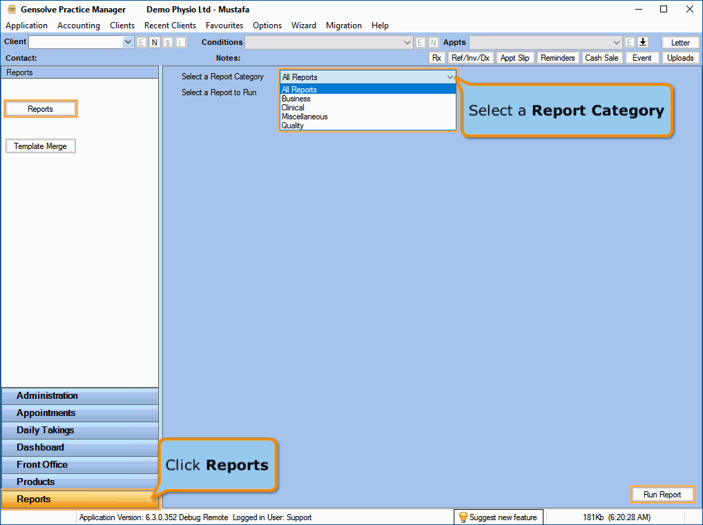Open the Client dropdown
Image resolution: width=703 pixels, height=525 pixels.
pyautogui.click(x=128, y=42)
